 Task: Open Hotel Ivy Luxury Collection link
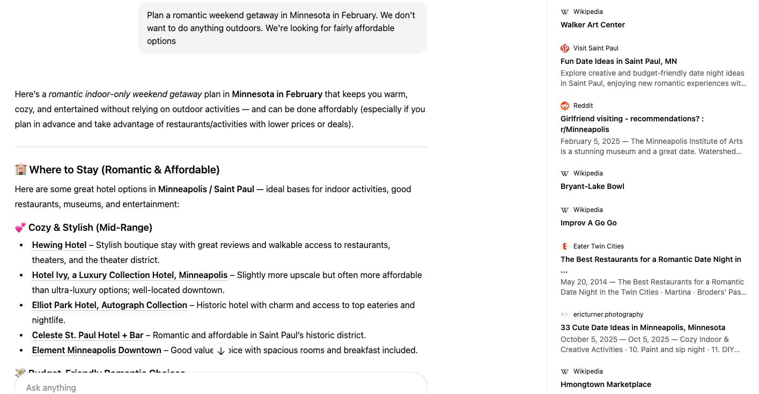[x=130, y=275]
